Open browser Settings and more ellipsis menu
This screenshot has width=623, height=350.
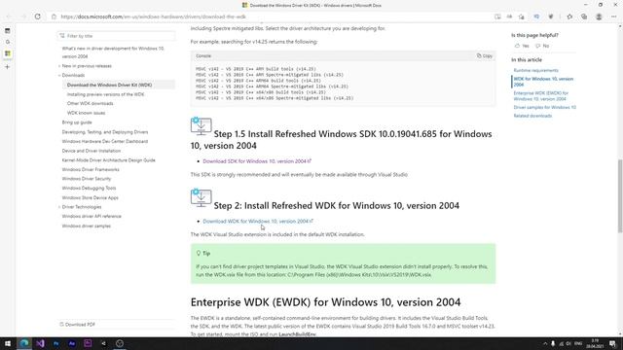point(614,17)
